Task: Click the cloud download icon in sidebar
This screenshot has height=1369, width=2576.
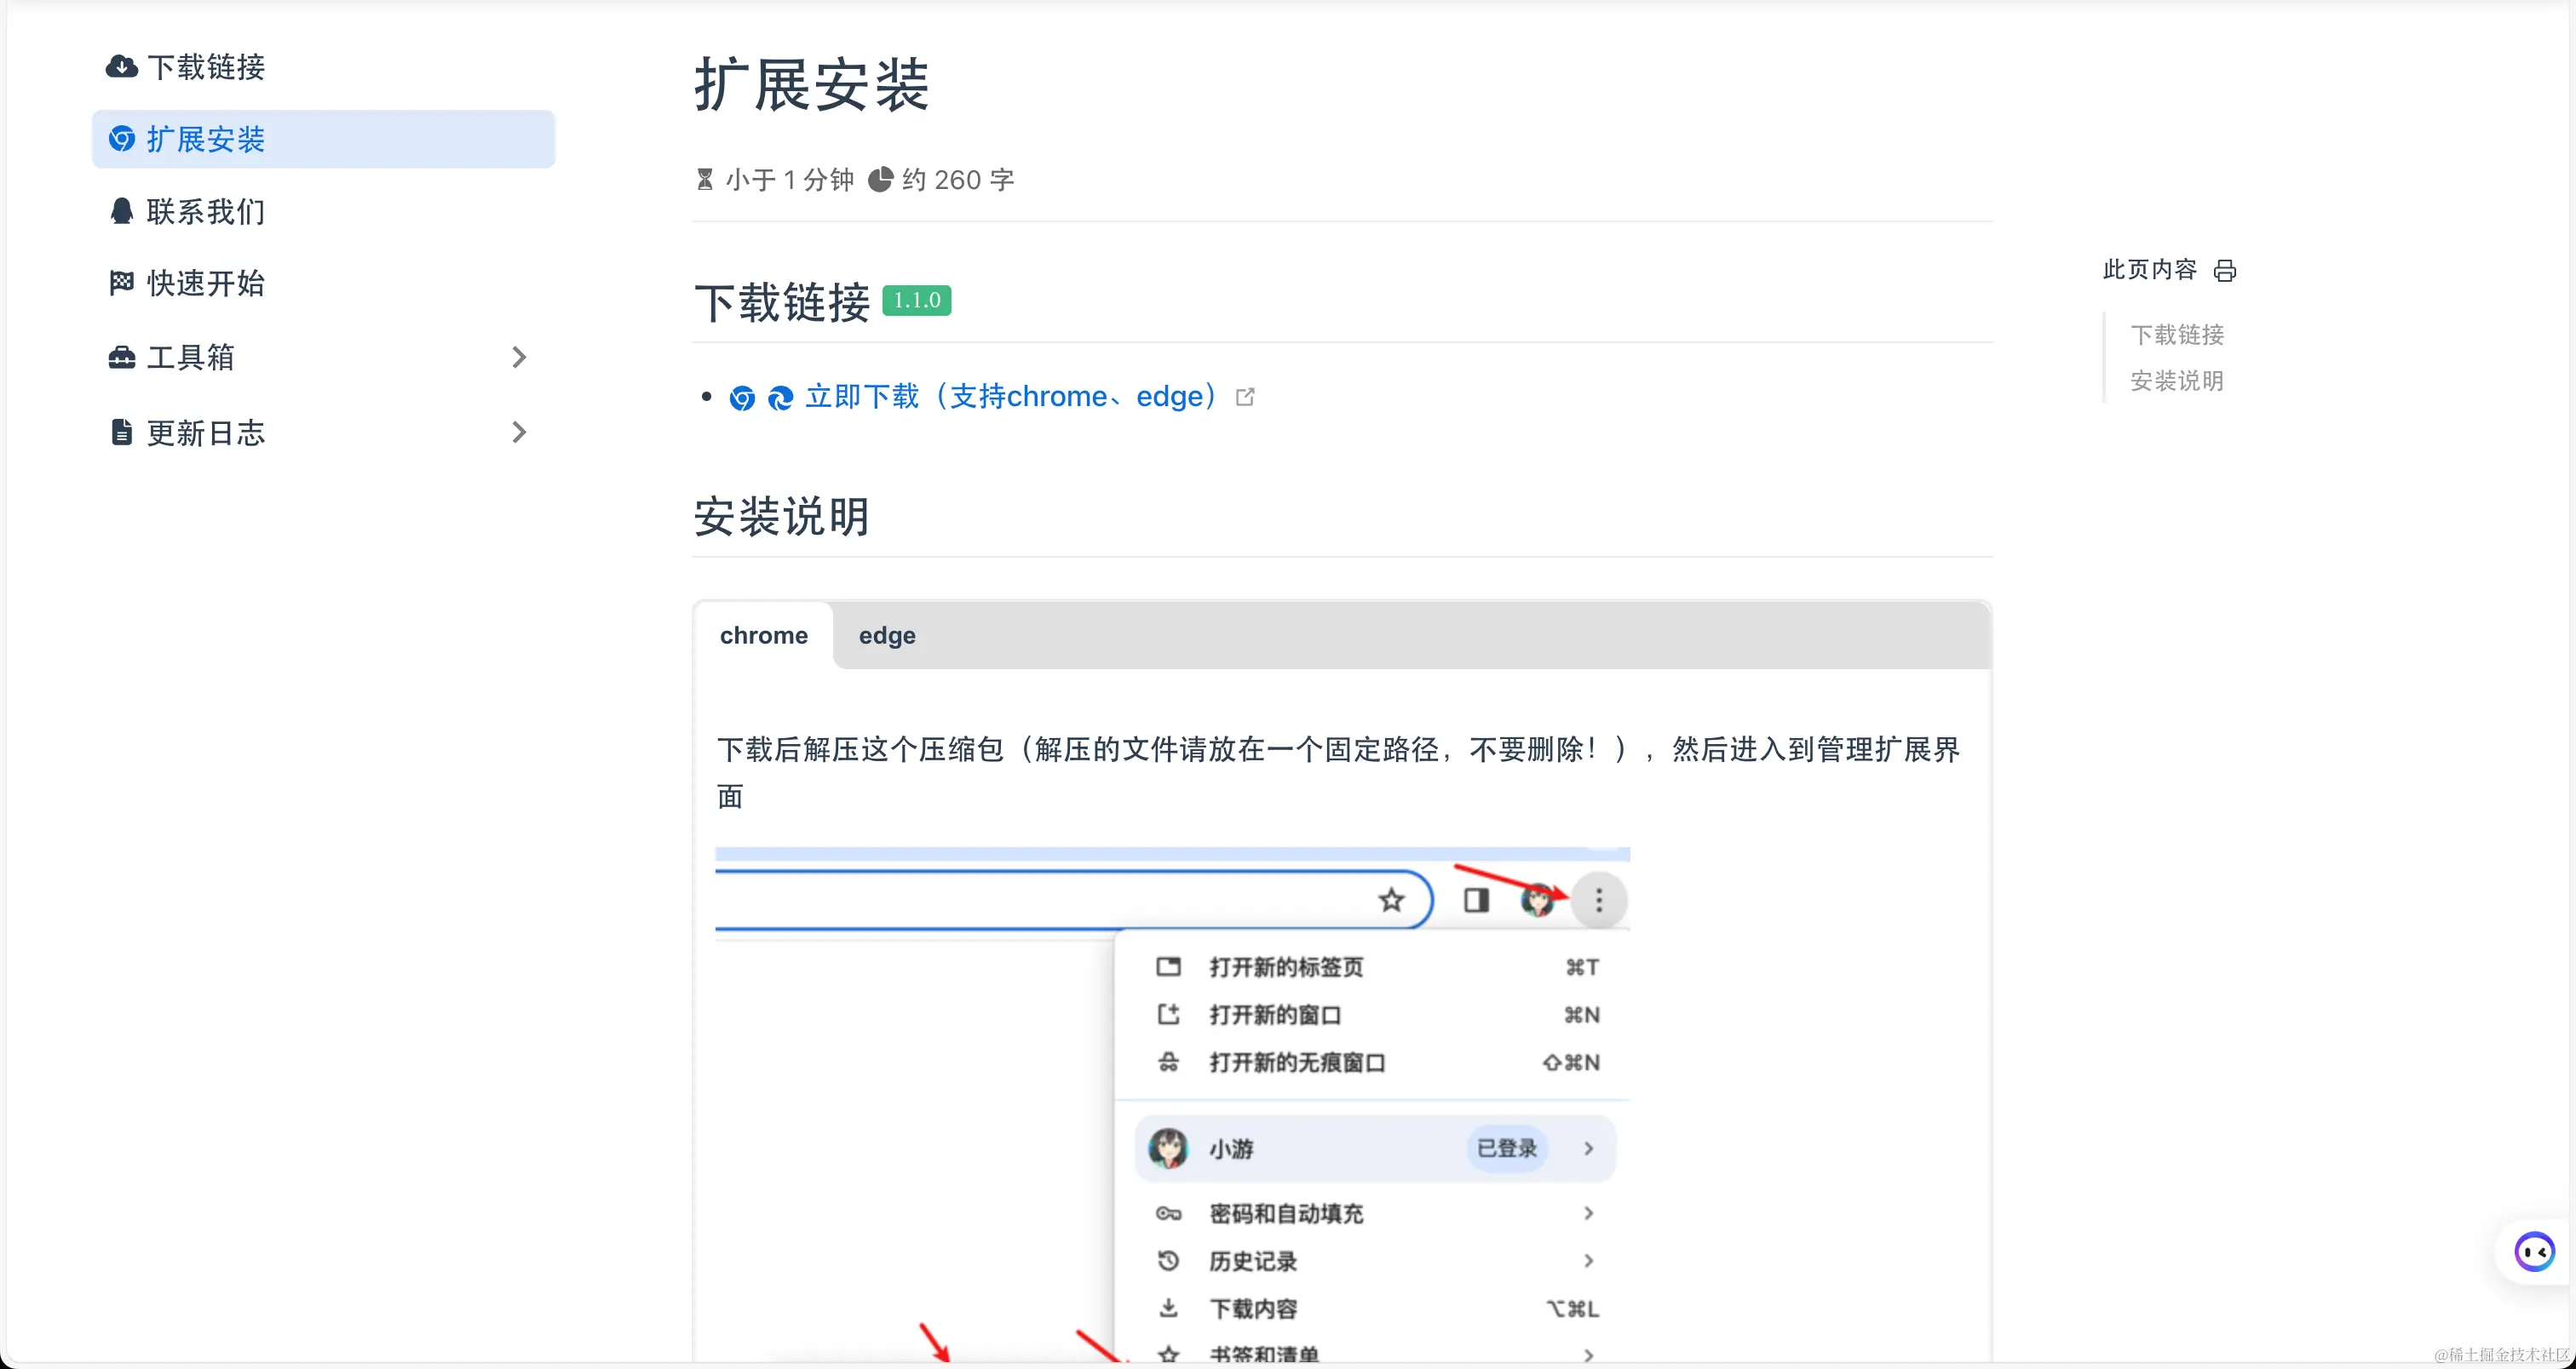Action: point(121,67)
